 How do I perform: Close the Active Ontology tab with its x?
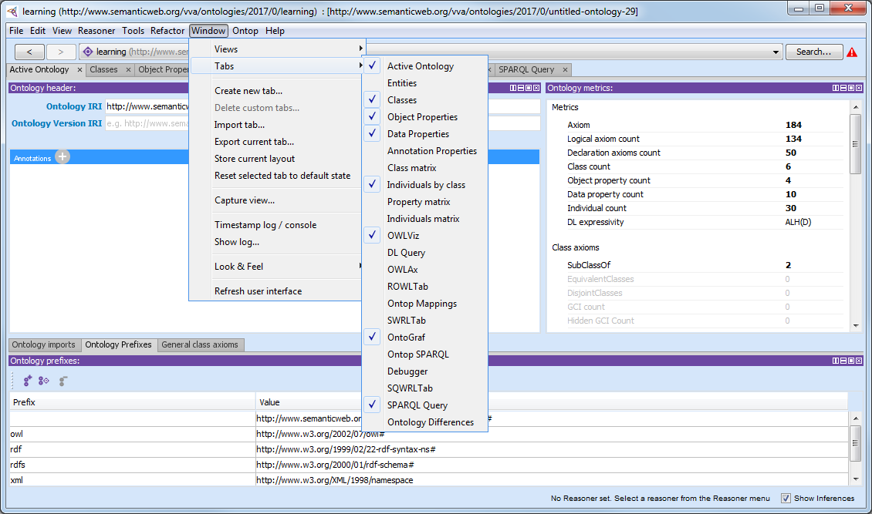coord(79,70)
